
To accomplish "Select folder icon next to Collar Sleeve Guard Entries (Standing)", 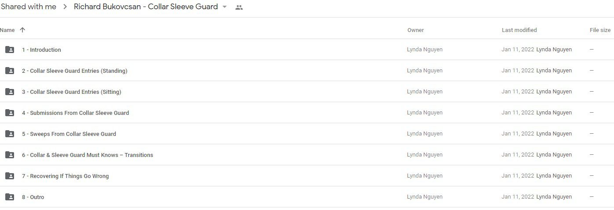I will coord(10,71).
